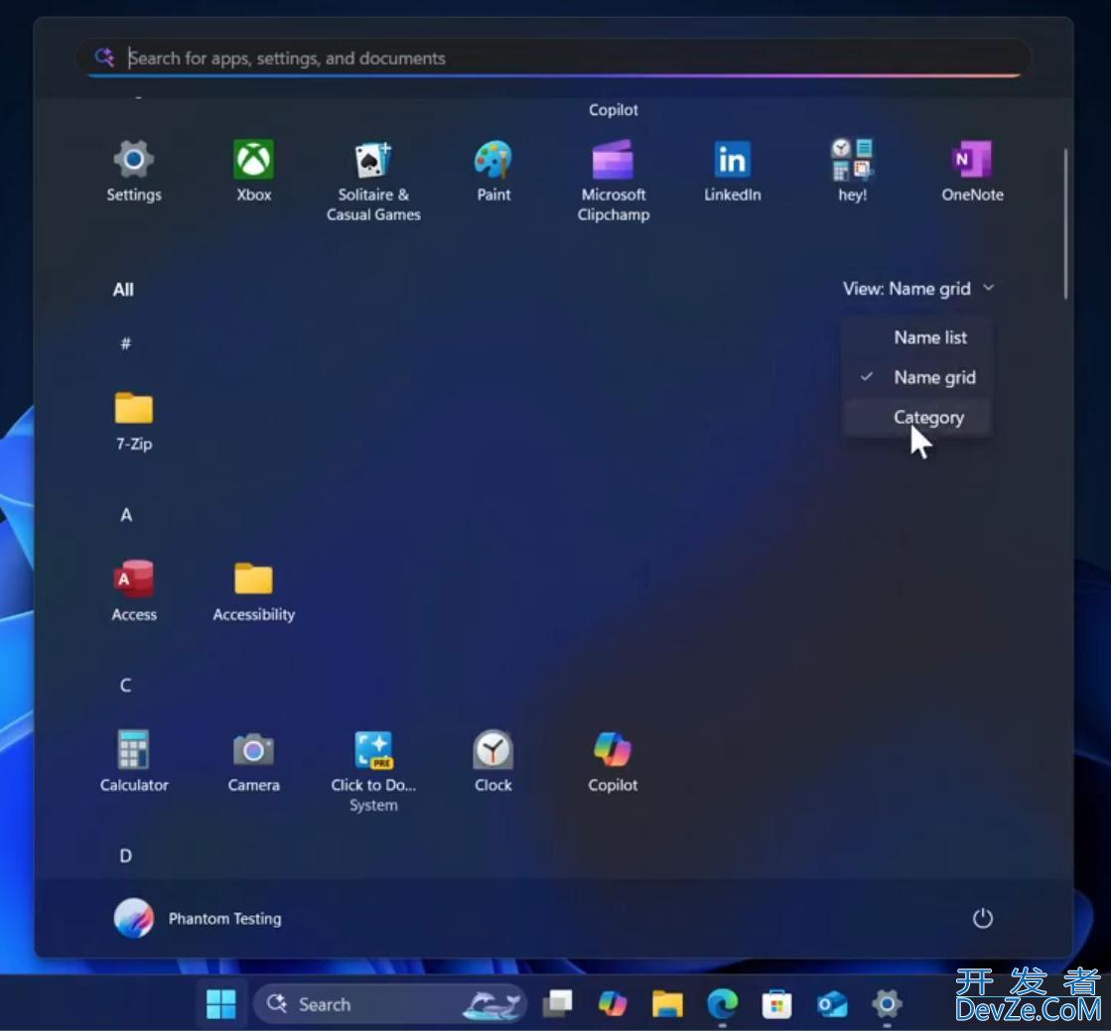Select the Name list view option

[916, 337]
